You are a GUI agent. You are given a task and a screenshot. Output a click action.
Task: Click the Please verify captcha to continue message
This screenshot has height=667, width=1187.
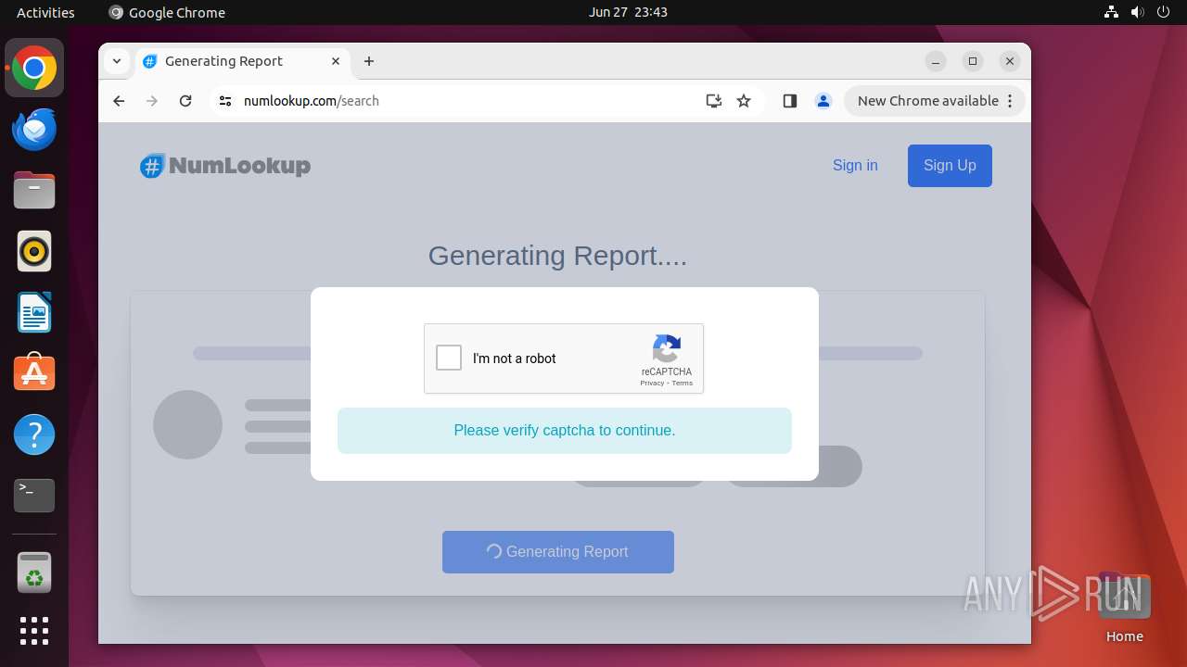(565, 431)
